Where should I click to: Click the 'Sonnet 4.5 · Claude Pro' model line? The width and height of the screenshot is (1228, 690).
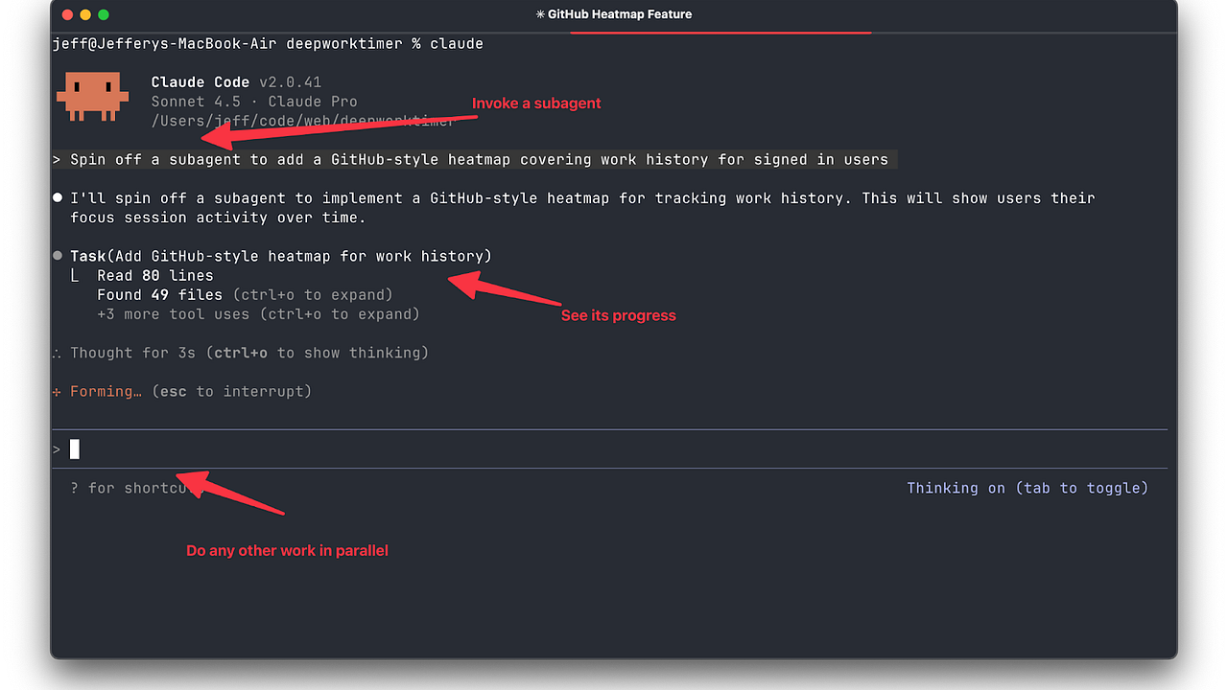coord(254,102)
